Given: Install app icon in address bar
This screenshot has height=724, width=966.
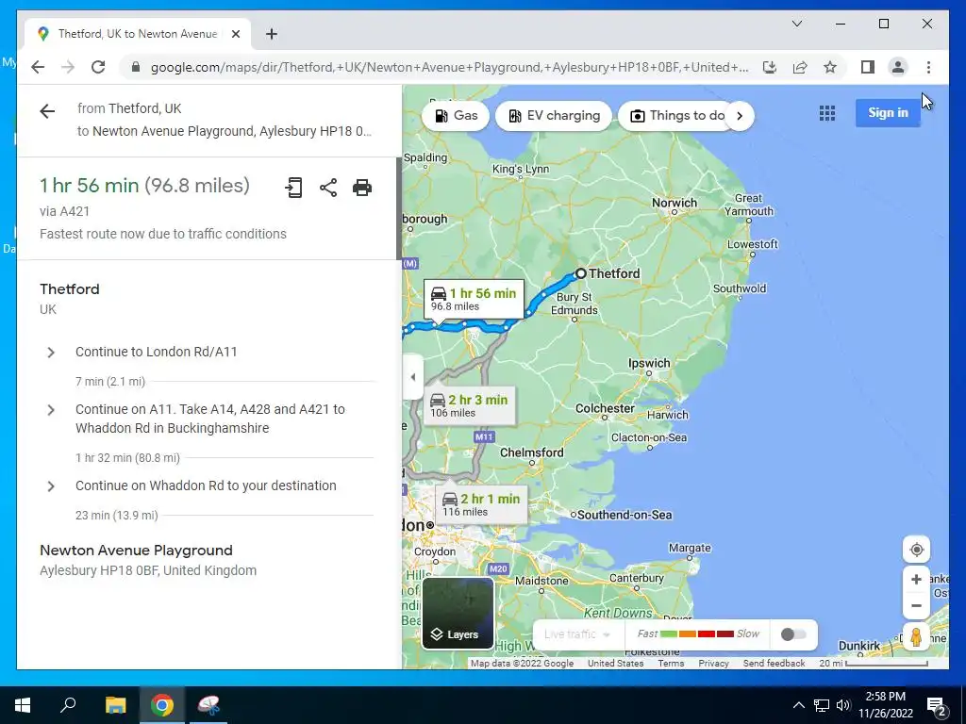Looking at the screenshot, I should pyautogui.click(x=770, y=67).
